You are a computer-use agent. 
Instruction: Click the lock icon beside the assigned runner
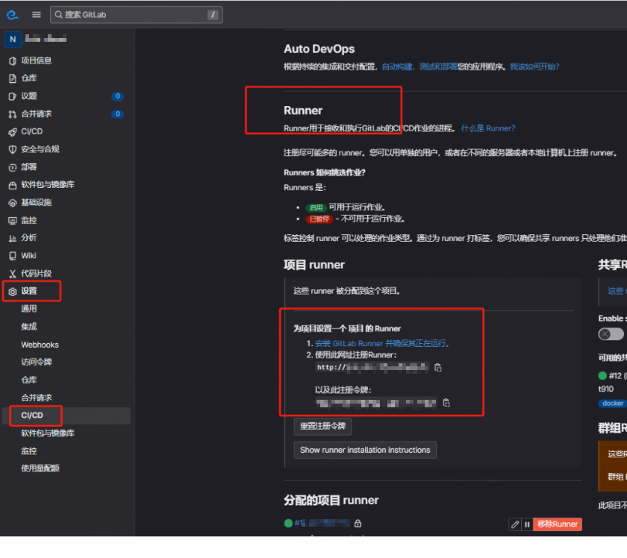tap(358, 524)
